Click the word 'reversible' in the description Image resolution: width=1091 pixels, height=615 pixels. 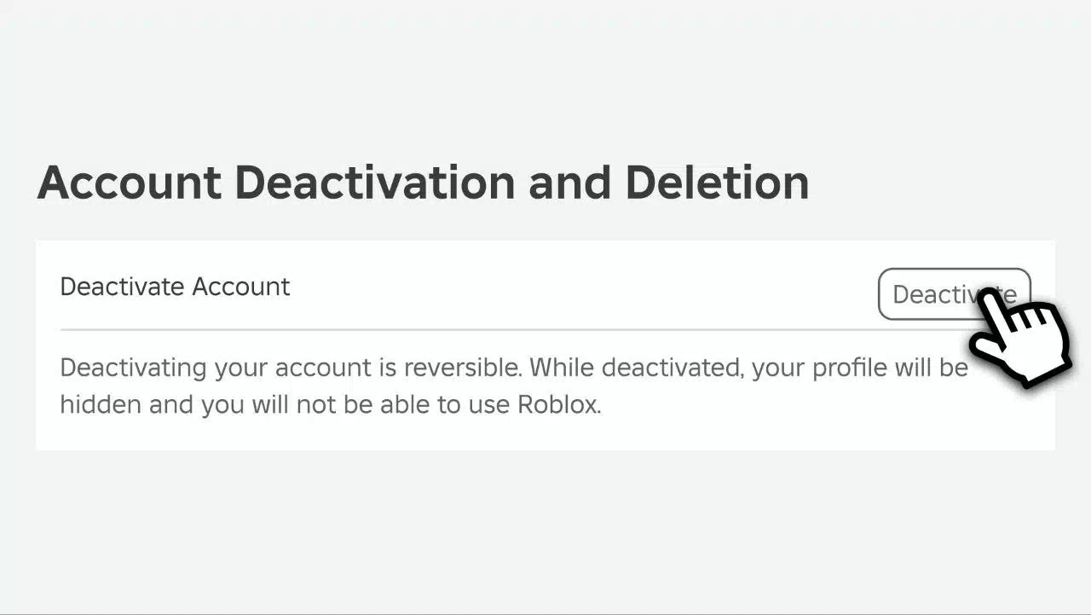click(x=462, y=368)
